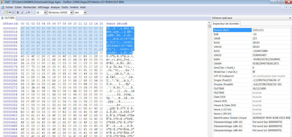Expand the recent files arrow beside Open
The width and height of the screenshot is (292, 137).
[x=10, y=13]
